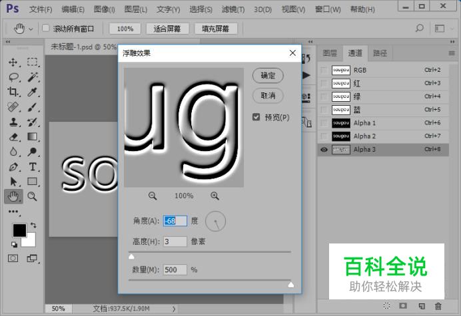
Task: Collapse the toolbox panel double arrows
Action: (x=8, y=42)
